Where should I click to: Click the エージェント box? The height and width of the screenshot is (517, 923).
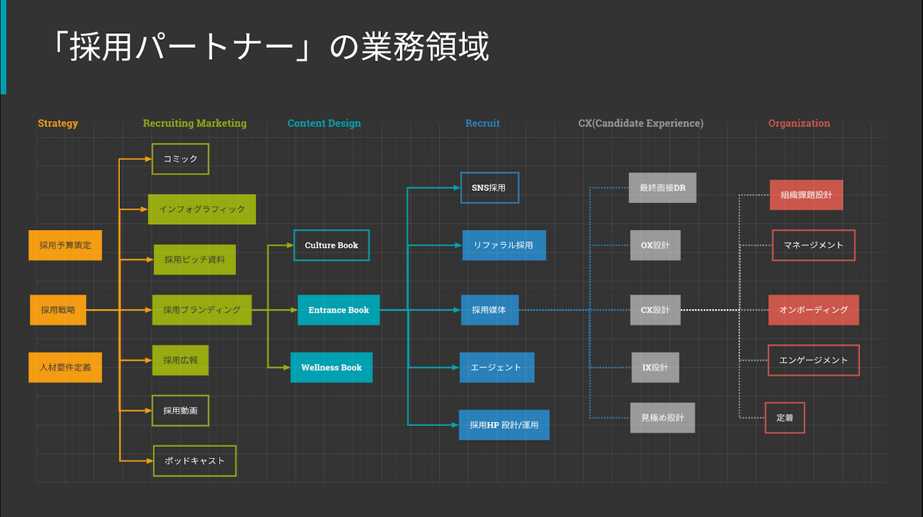(x=497, y=368)
